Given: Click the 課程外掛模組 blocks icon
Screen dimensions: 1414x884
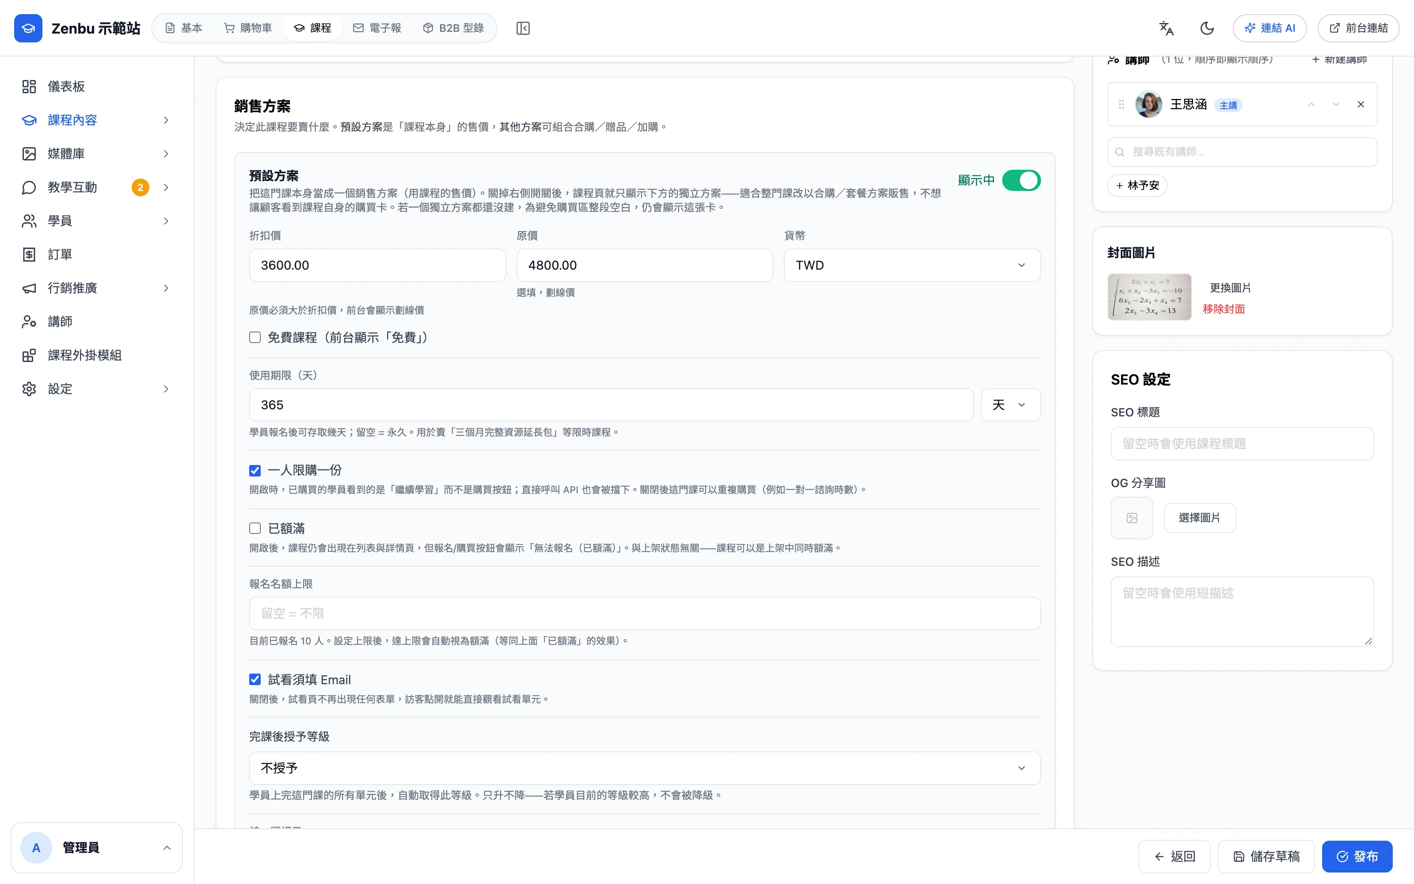Looking at the screenshot, I should click(29, 355).
